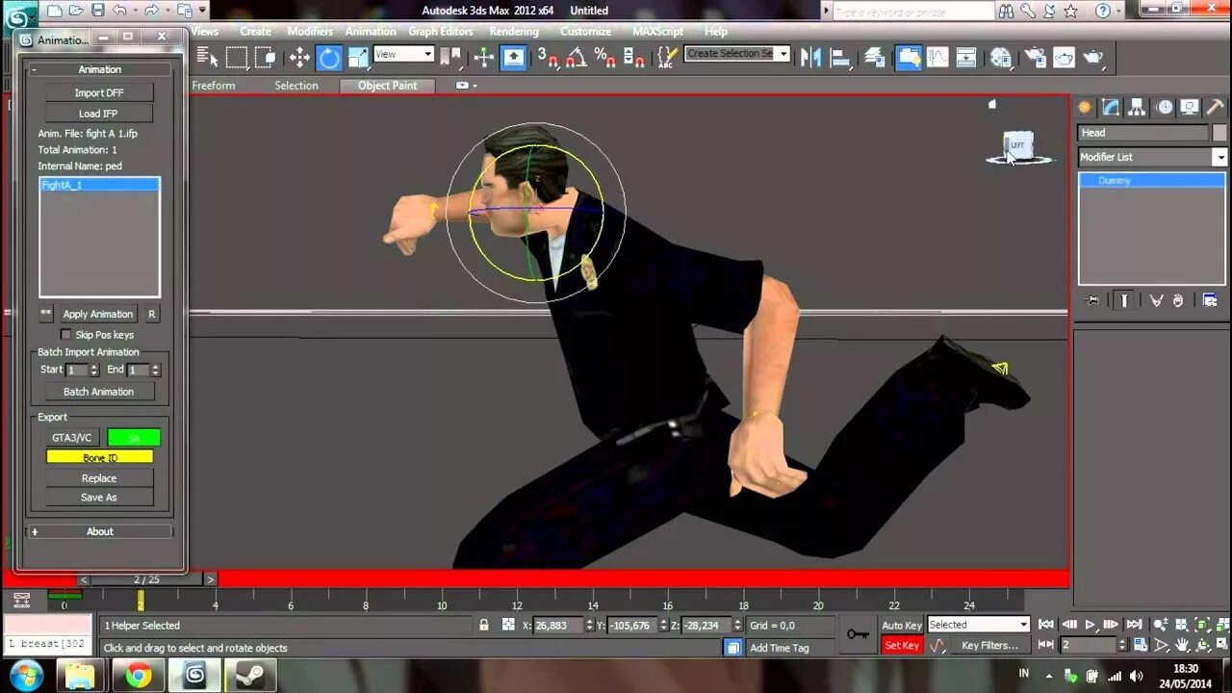Open the MAXScript menu
1232x693 pixels.
[657, 31]
